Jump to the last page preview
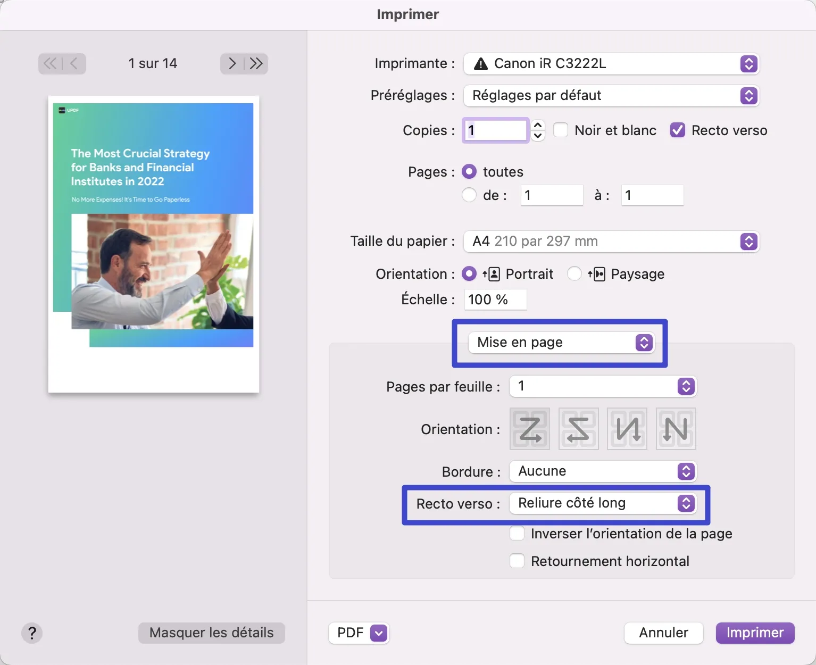Image resolution: width=816 pixels, height=665 pixels. pos(256,63)
